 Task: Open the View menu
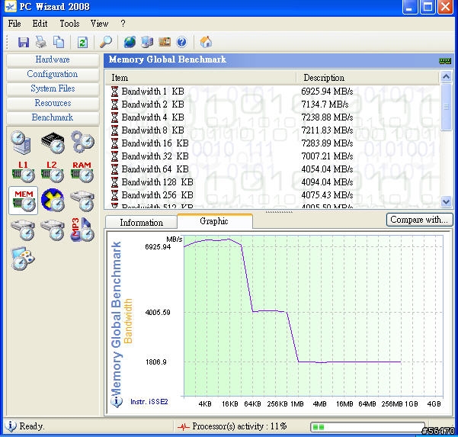click(x=99, y=24)
